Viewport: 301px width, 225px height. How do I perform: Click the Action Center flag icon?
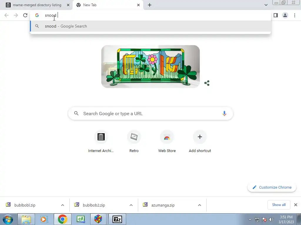tap(264, 219)
